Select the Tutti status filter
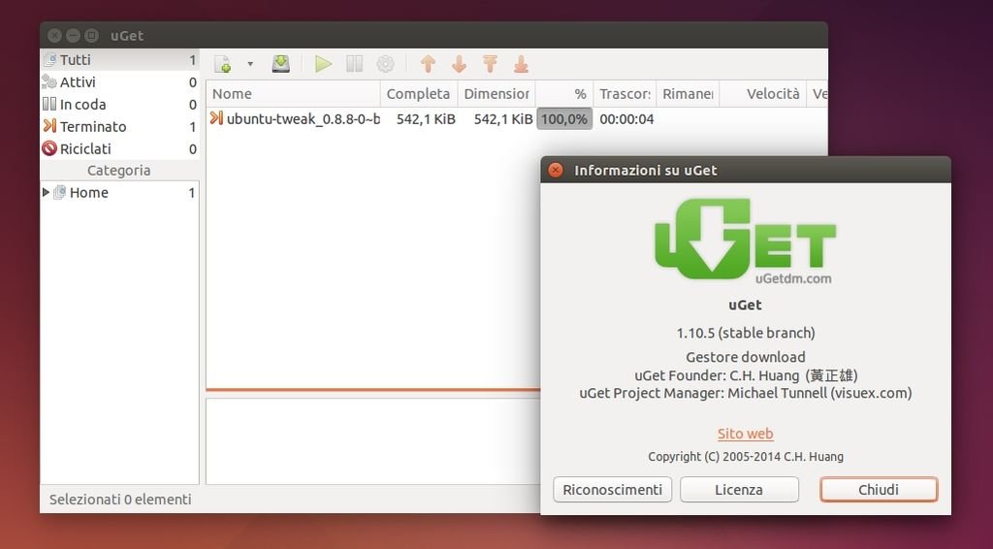Viewport: 993px width, 549px height. (x=119, y=59)
